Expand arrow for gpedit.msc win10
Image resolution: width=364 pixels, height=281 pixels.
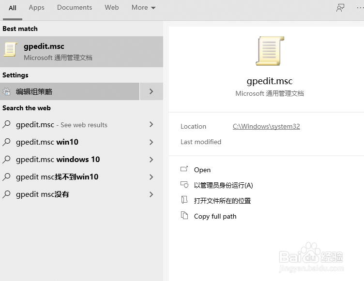152,142
